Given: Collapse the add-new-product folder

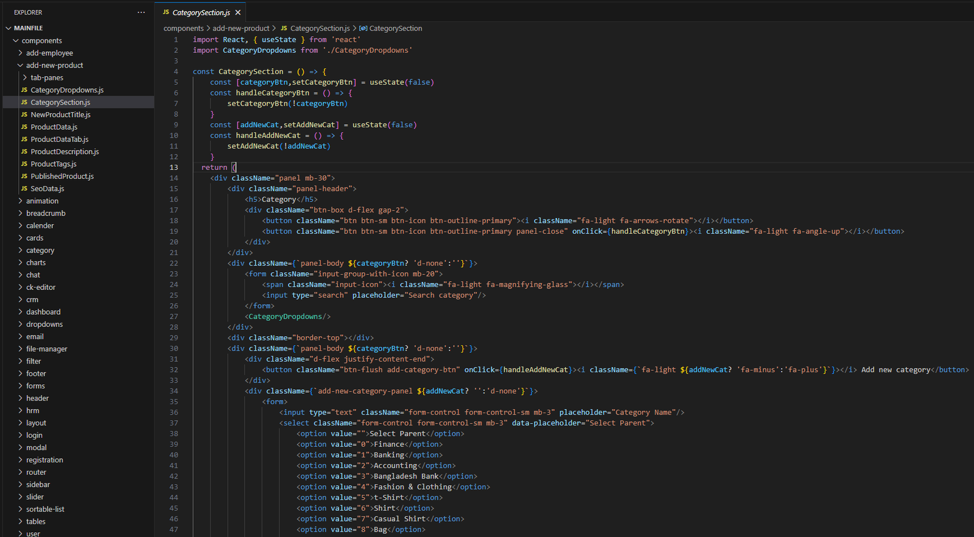Looking at the screenshot, I should 54,65.
